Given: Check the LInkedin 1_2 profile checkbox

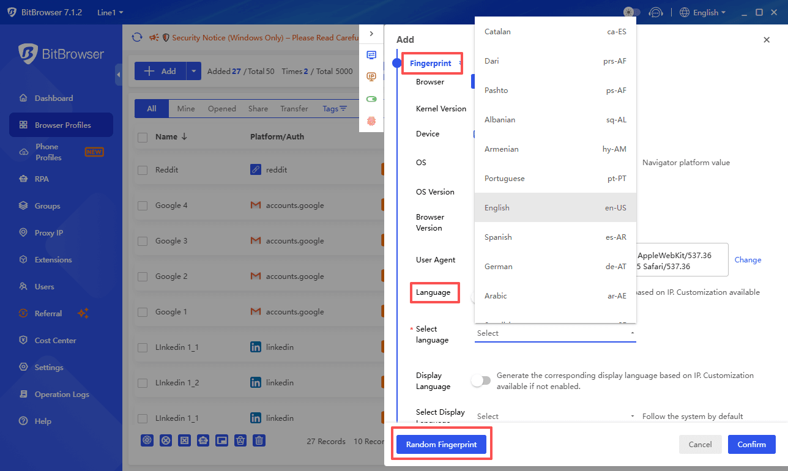Looking at the screenshot, I should coord(143,383).
